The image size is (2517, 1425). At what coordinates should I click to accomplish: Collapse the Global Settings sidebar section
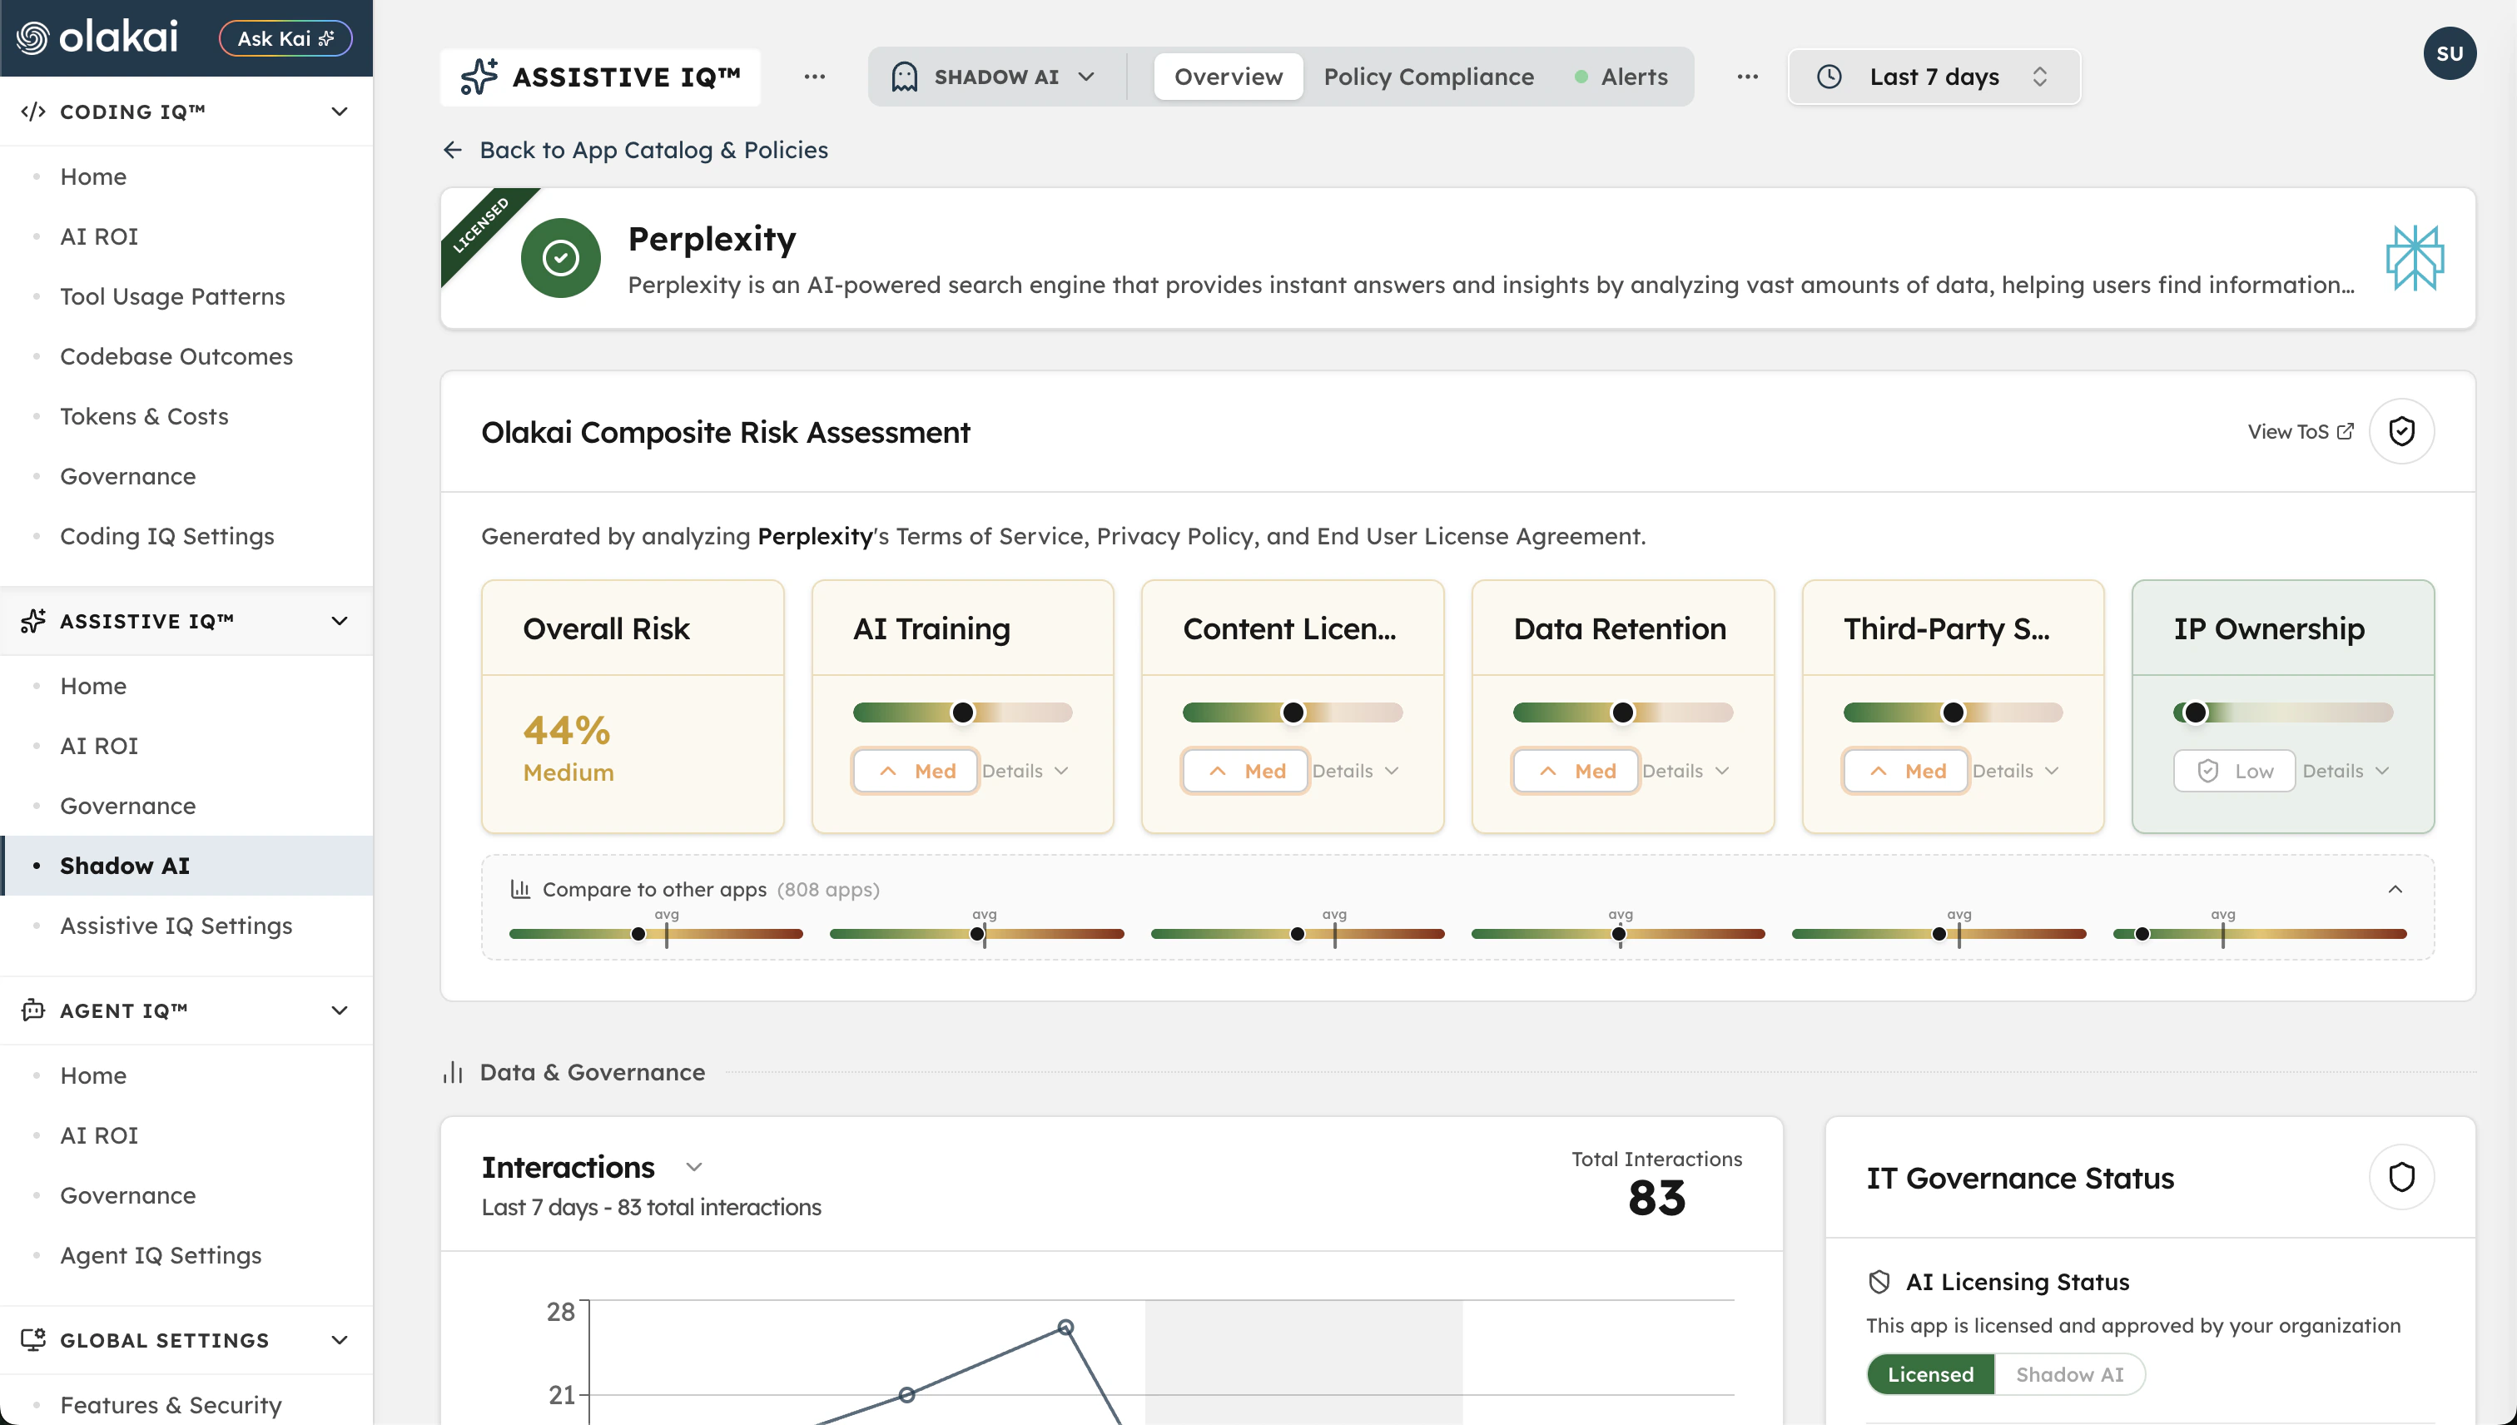point(340,1340)
